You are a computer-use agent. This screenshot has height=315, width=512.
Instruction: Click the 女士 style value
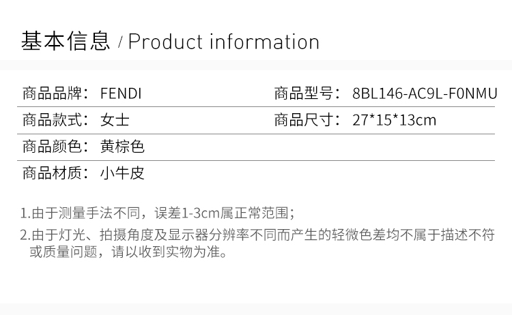coord(115,120)
